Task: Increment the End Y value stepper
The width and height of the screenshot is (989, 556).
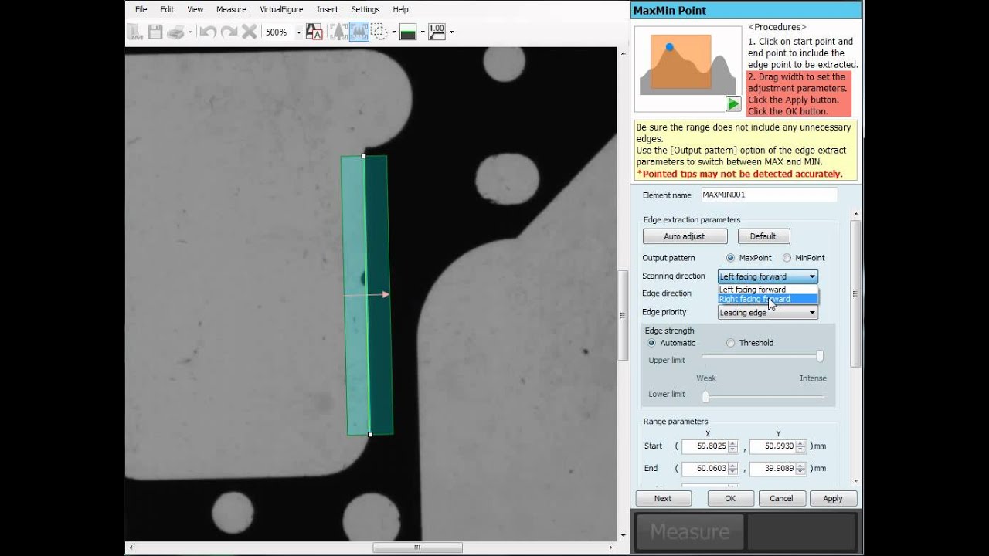Action: tap(800, 466)
